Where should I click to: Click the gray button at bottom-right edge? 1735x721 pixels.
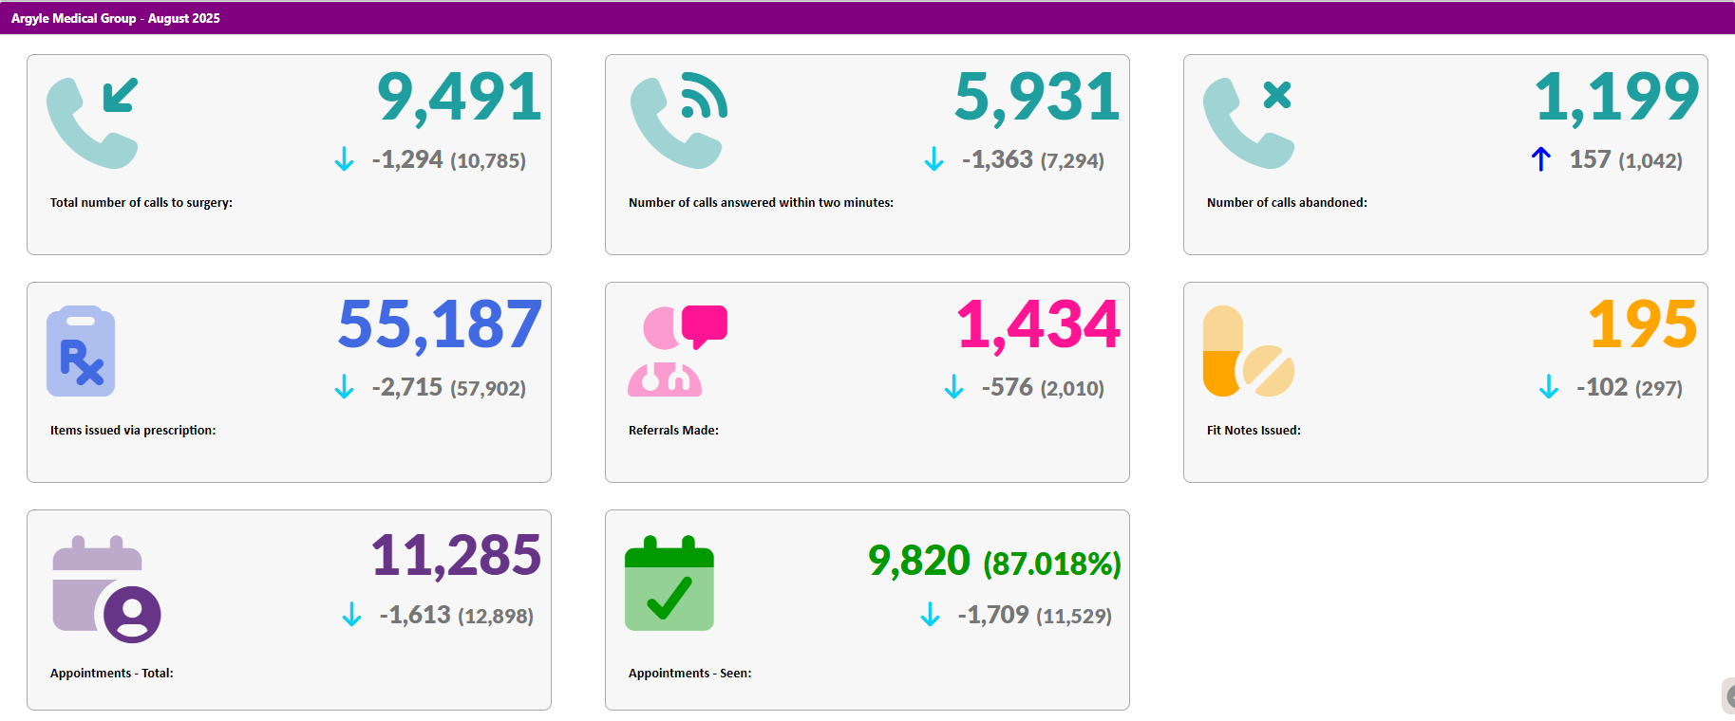pyautogui.click(x=1728, y=696)
